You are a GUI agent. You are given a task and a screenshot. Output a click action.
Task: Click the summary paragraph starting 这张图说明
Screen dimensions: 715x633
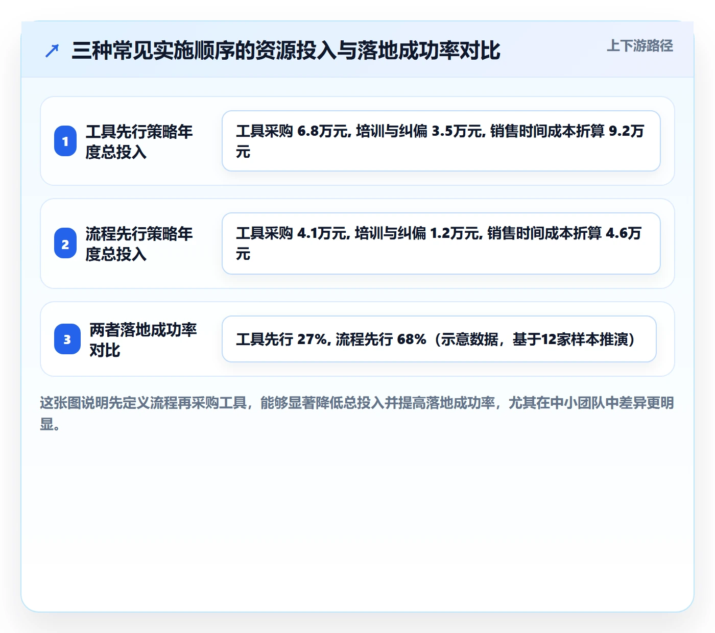click(357, 413)
